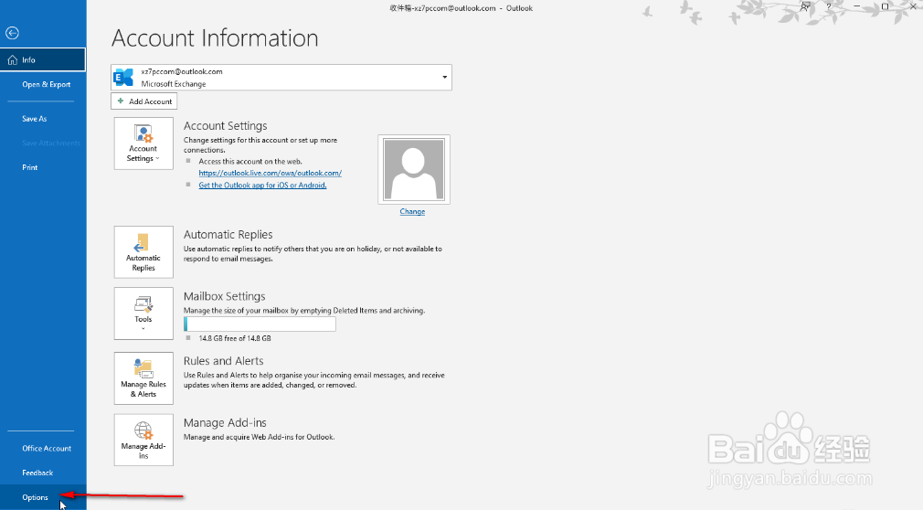This screenshot has height=510, width=923.
Task: Open the Automatic Replies button
Action: coord(143,252)
